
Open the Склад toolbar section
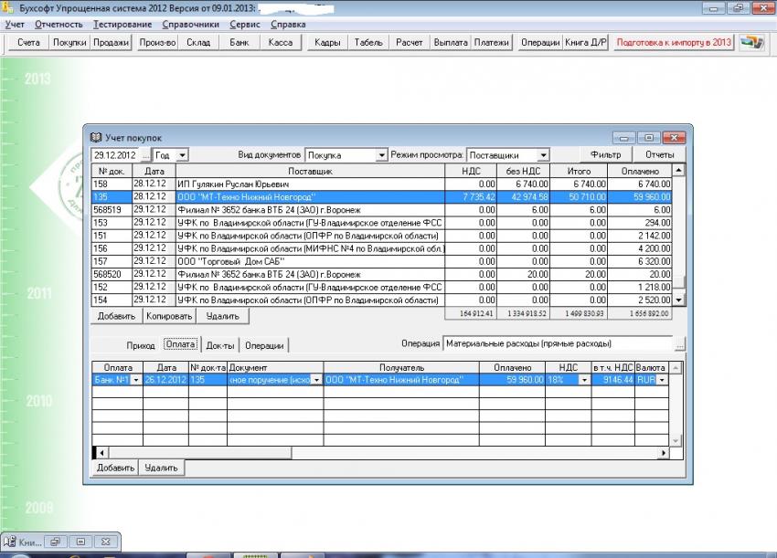point(198,43)
